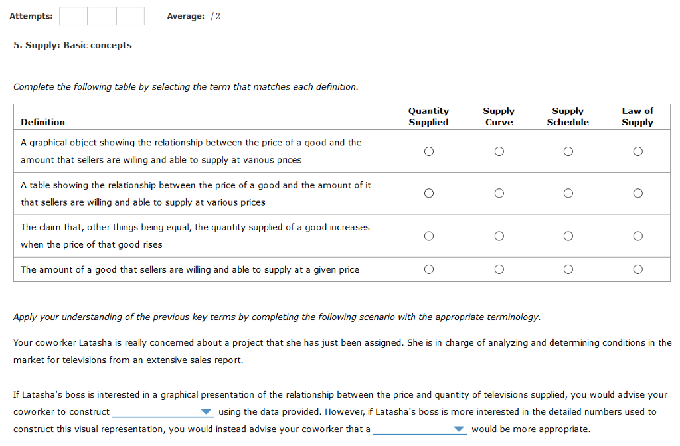This screenshot has height=446, width=680.
Task: Select Supply Curve for the graphical object definition
Action: click(499, 151)
